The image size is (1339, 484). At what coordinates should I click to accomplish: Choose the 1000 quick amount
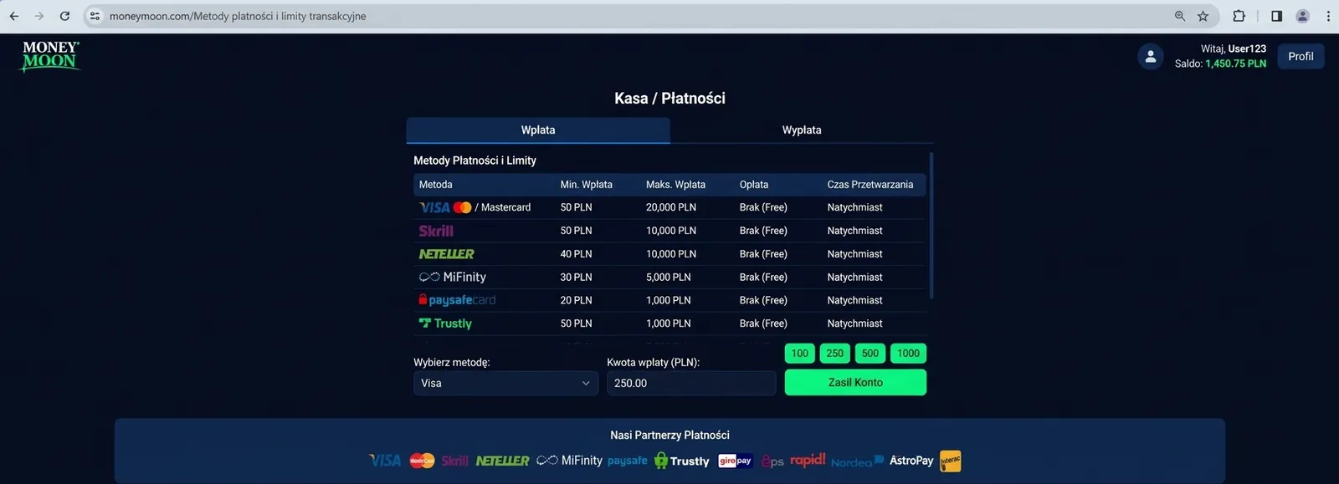coord(908,354)
